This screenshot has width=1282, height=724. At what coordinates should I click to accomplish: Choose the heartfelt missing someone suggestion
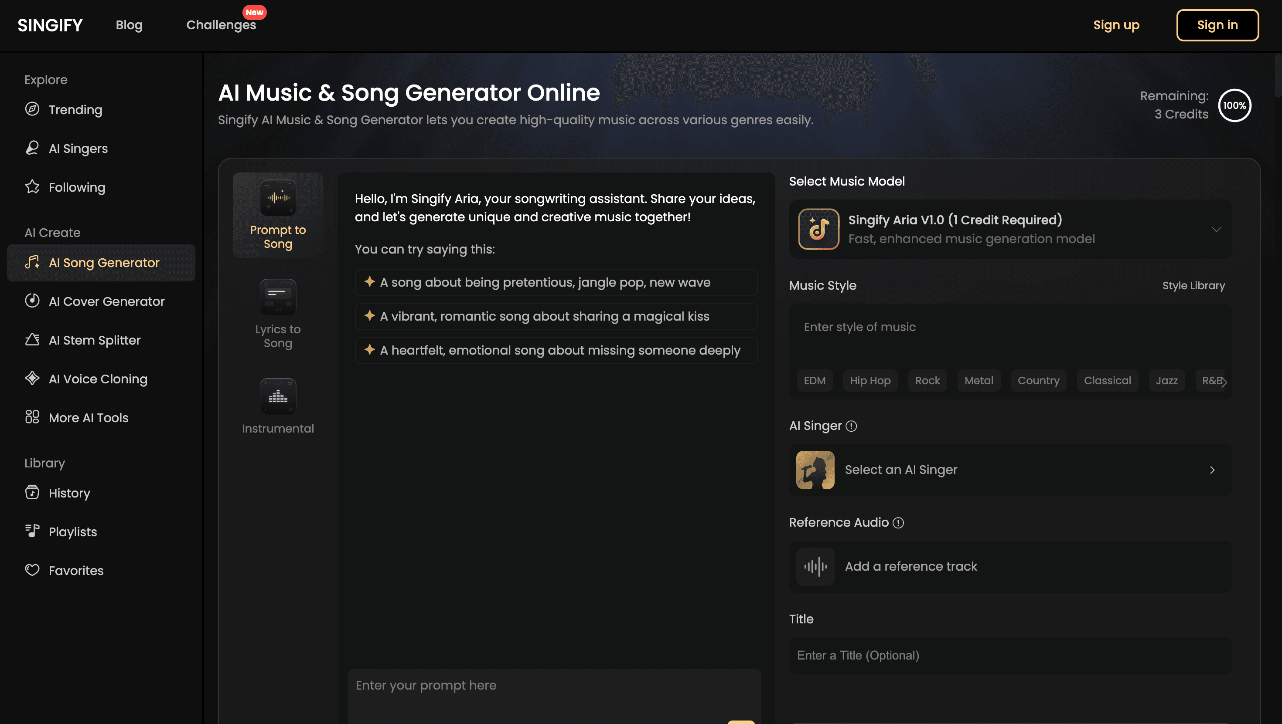pyautogui.click(x=556, y=350)
